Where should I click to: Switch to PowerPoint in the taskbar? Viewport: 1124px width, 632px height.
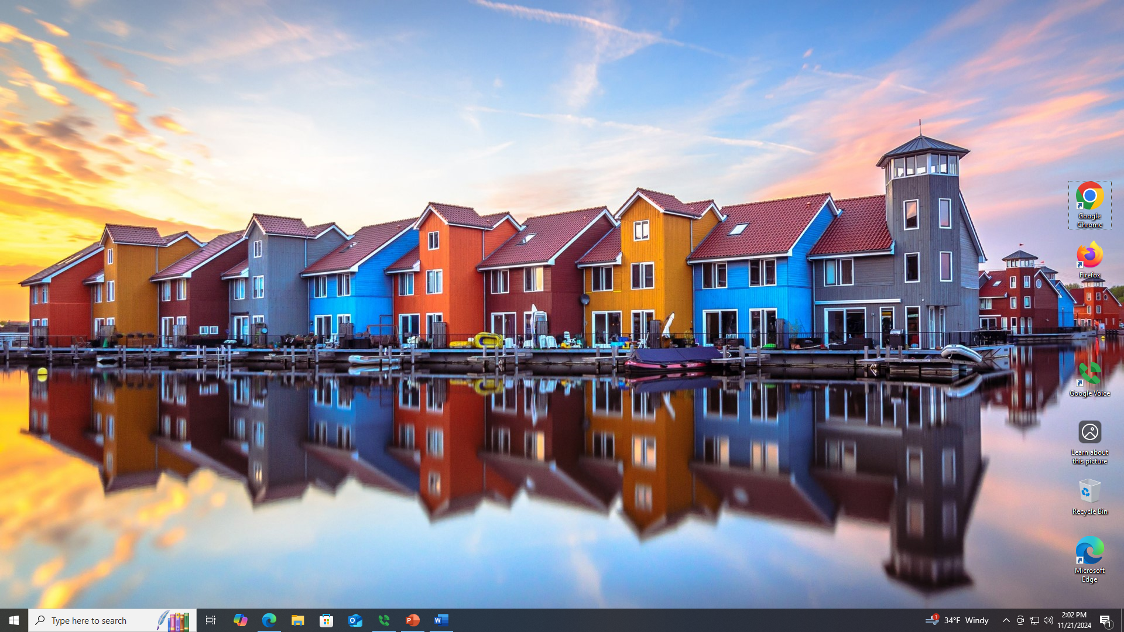pos(413,620)
